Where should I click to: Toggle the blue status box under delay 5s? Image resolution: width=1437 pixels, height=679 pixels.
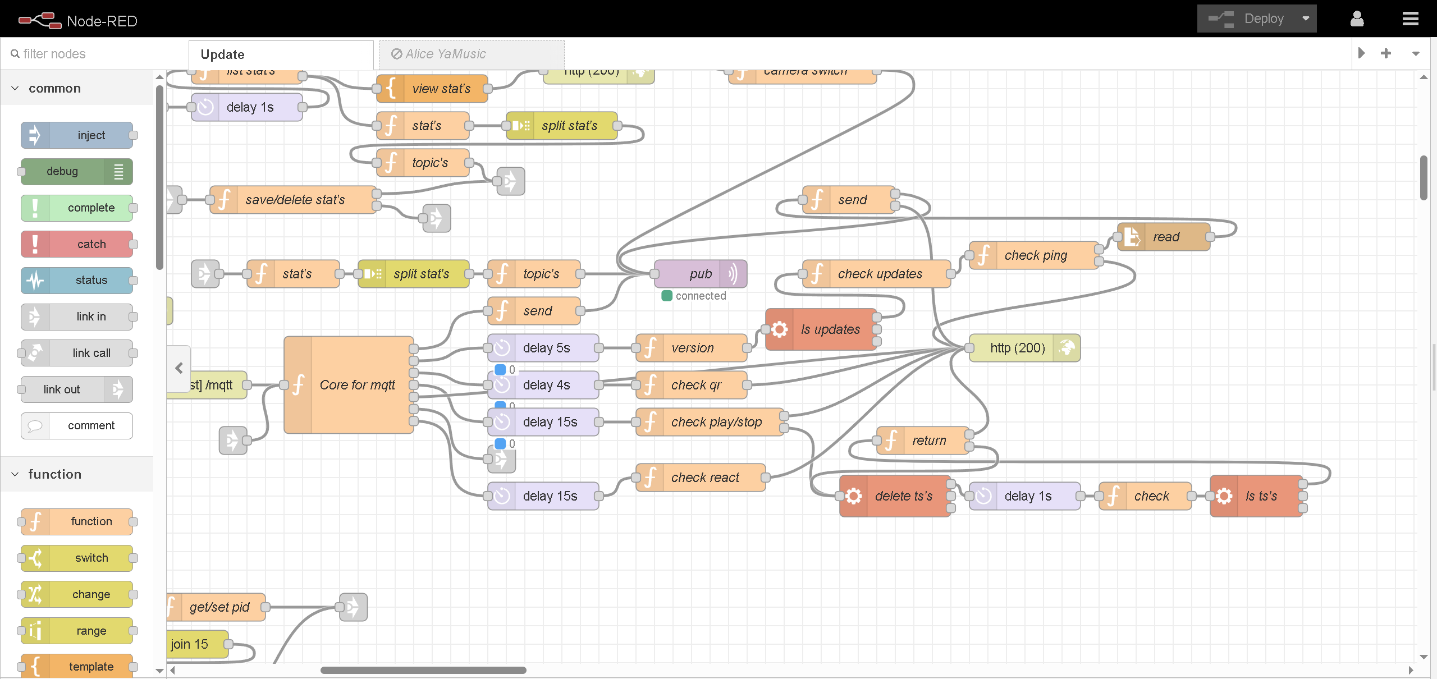[500, 370]
